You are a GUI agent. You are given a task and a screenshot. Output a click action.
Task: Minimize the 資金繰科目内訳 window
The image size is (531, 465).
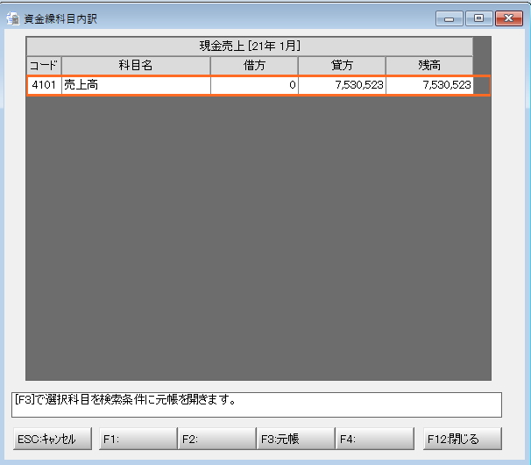tap(450, 18)
